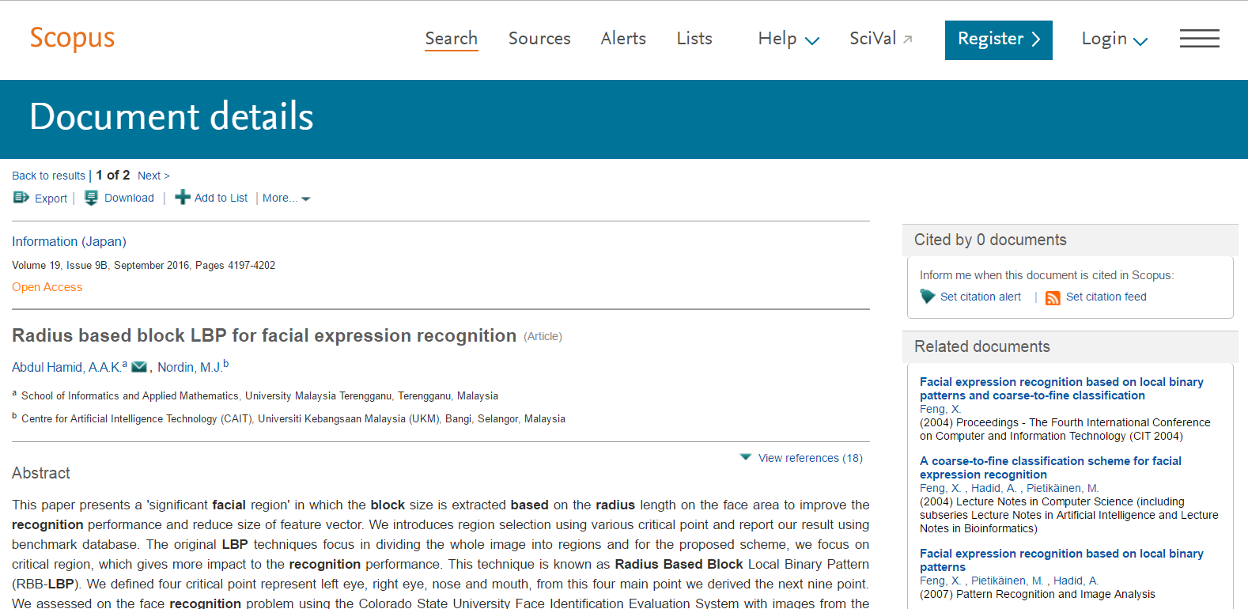
Task: Open the Lists menu item
Action: tap(694, 39)
